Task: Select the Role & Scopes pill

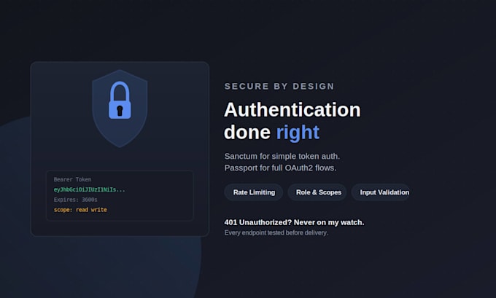Action: coord(317,192)
